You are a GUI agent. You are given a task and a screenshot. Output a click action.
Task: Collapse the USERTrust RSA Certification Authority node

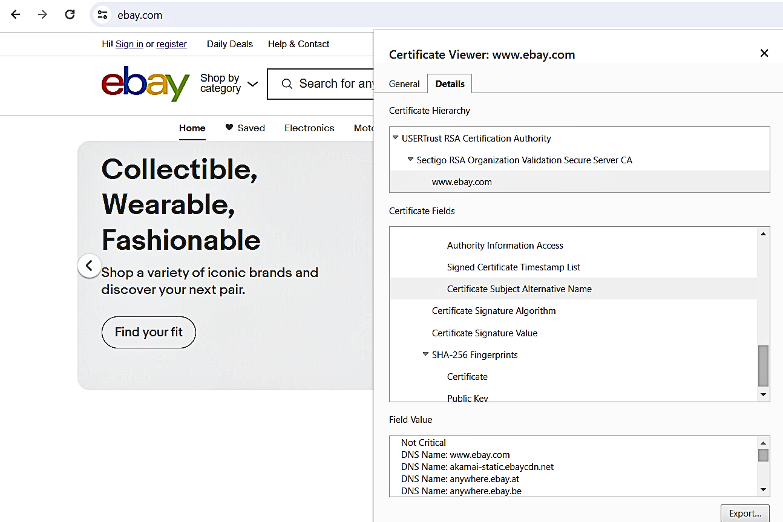coord(395,138)
